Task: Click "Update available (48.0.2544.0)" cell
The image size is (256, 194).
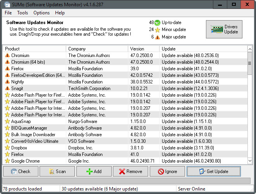Action: tap(190, 62)
